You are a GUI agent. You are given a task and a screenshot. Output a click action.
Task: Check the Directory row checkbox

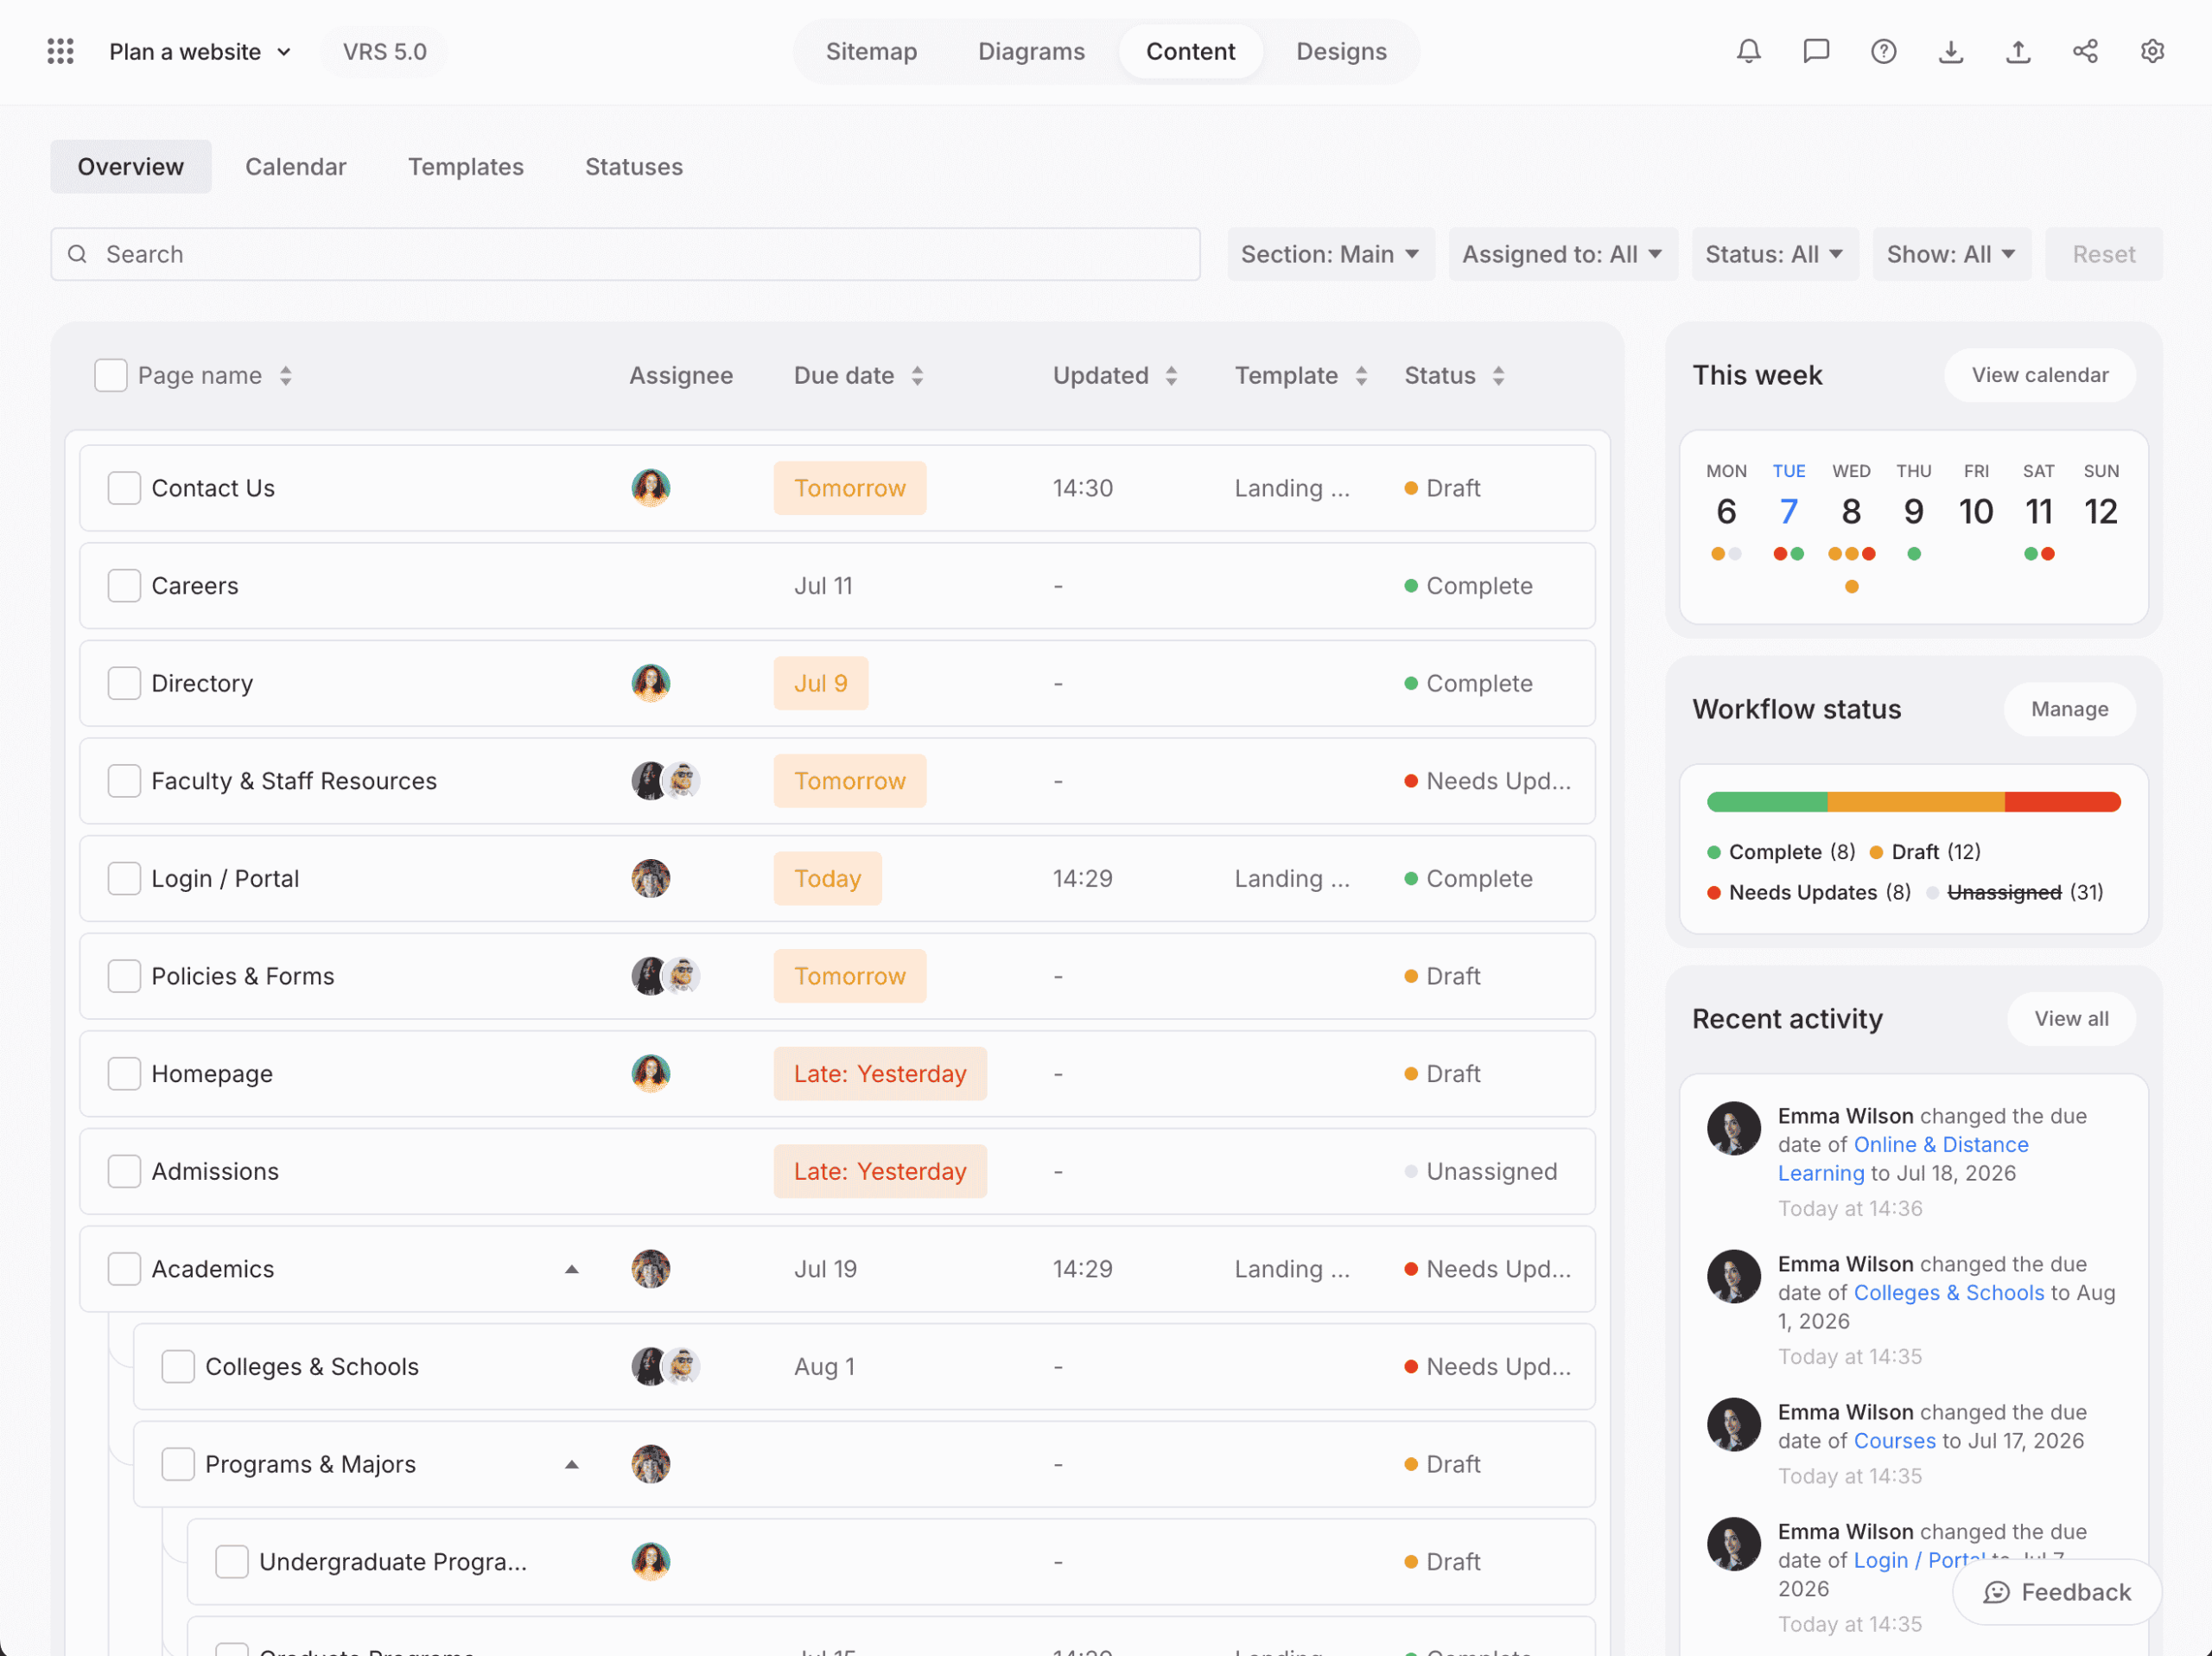tap(124, 683)
